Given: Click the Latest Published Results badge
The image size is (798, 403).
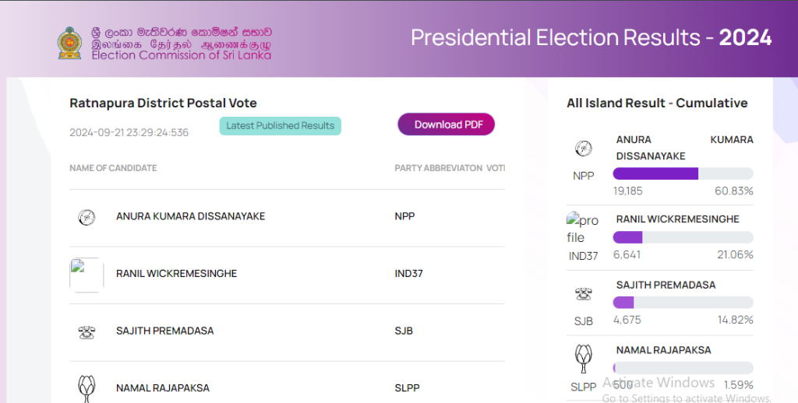Looking at the screenshot, I should (280, 125).
